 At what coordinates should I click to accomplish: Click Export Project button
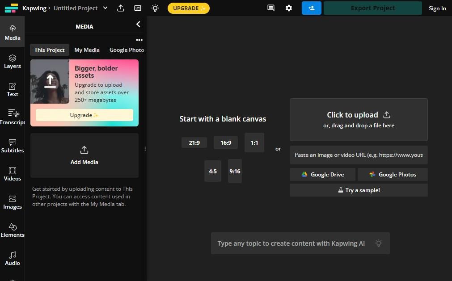click(x=373, y=8)
